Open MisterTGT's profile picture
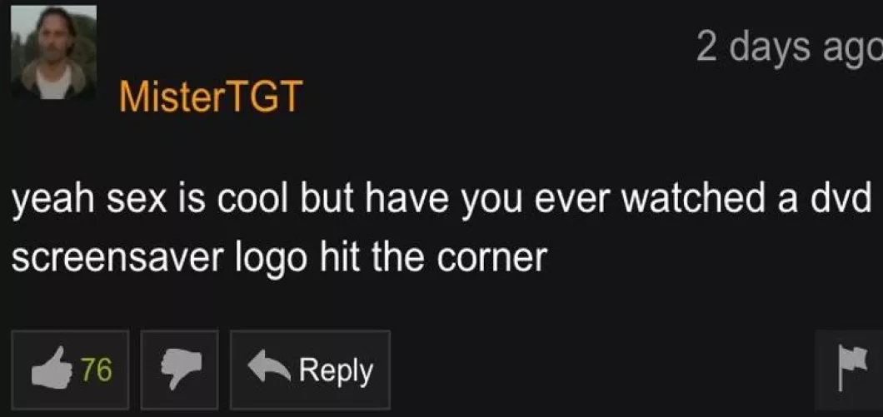Viewport: 883px width, 417px height. pos(53,52)
